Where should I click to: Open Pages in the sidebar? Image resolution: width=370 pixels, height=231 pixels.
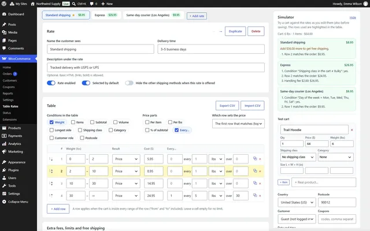click(x=12, y=40)
